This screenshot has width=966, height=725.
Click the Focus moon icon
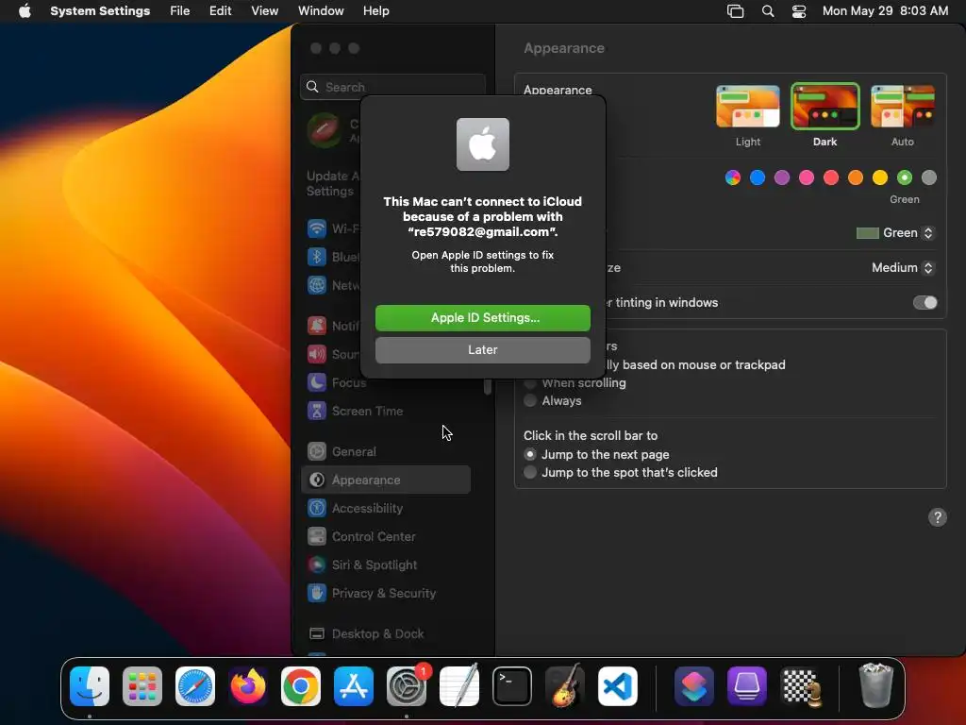(x=317, y=382)
